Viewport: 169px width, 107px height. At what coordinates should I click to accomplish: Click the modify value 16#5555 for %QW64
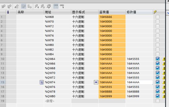[x=139, y=59]
